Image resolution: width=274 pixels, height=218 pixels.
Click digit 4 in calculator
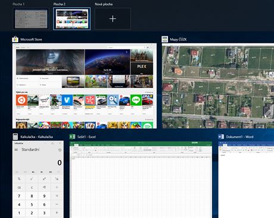coord(19,204)
